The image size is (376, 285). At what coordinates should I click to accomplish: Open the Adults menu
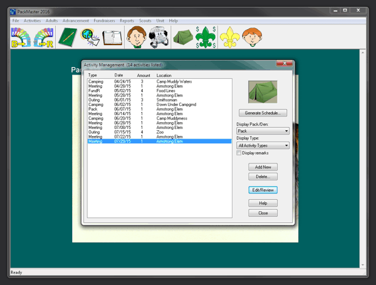point(51,21)
